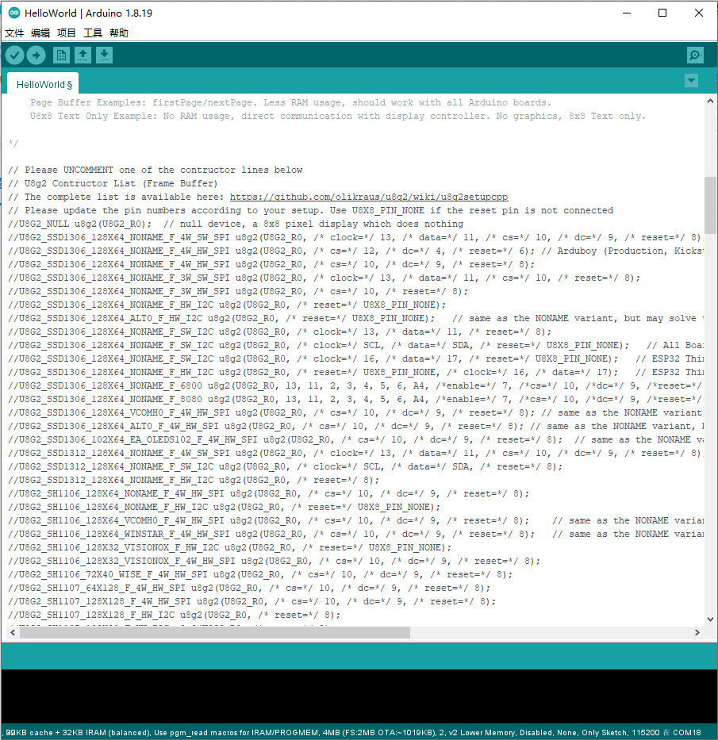
Task: Click the SH1106_72X40_WISE constructor line
Action: (x=260, y=574)
